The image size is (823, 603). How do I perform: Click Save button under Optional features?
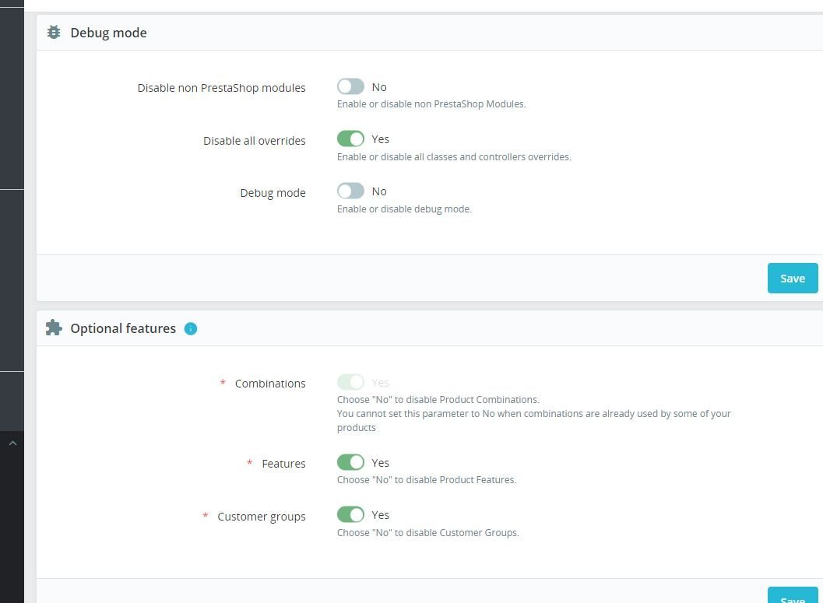pyautogui.click(x=792, y=598)
